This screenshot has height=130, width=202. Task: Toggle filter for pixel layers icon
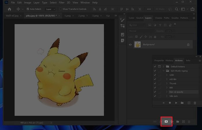[x=150, y=25]
